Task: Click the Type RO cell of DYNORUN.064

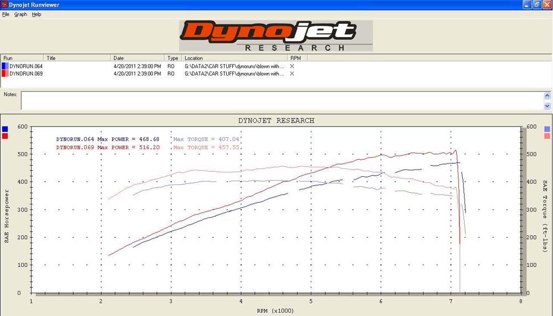Action: pos(171,66)
